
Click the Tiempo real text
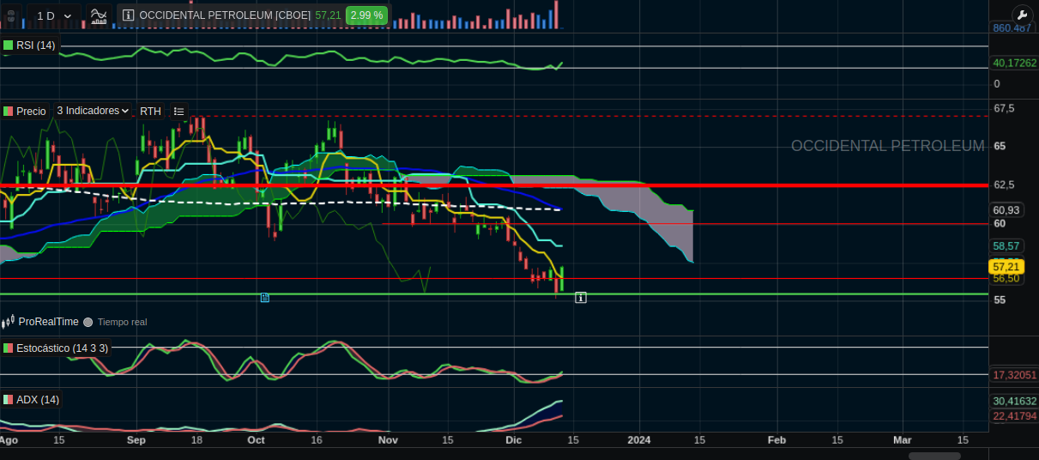(x=122, y=322)
